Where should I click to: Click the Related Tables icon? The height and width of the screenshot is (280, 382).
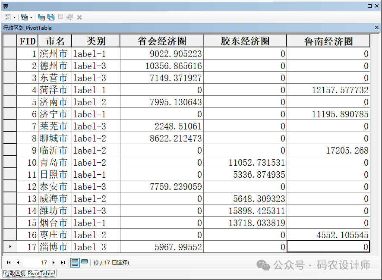(x=24, y=17)
